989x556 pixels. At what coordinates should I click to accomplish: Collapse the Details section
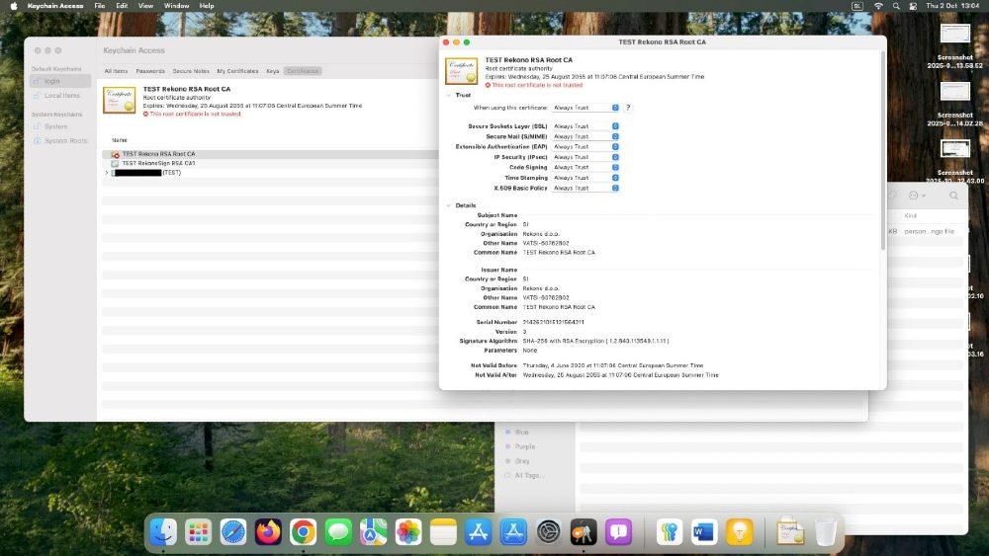coord(448,205)
